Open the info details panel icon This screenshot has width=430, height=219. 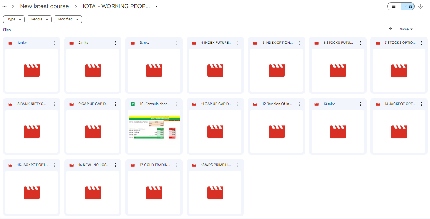(420, 6)
